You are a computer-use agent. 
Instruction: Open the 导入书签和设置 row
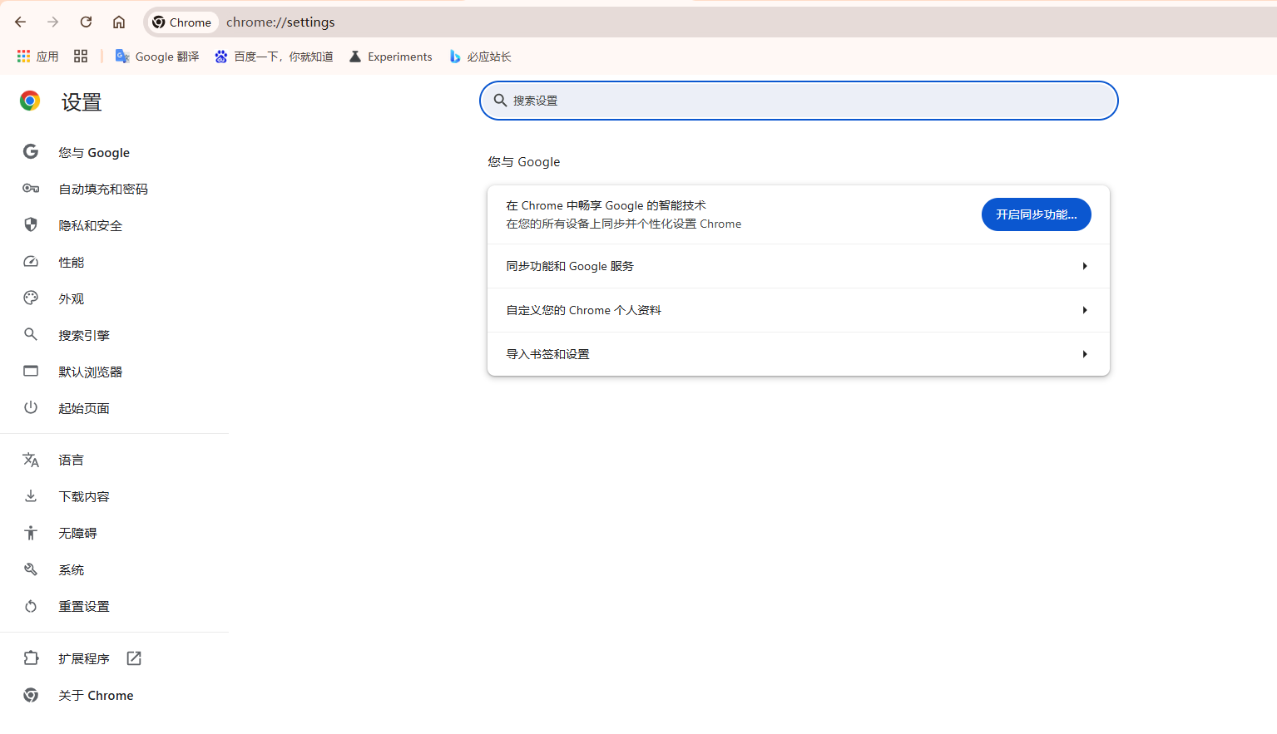[x=799, y=354]
